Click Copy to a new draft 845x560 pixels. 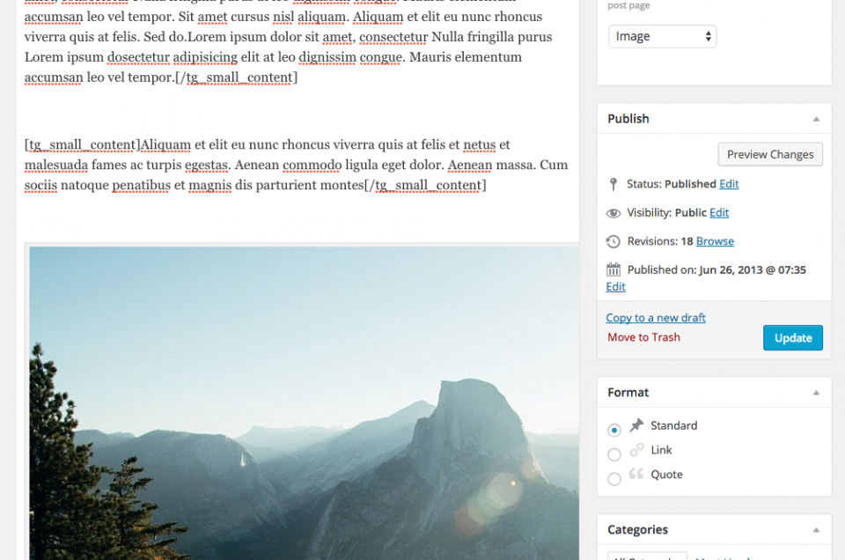[655, 318]
